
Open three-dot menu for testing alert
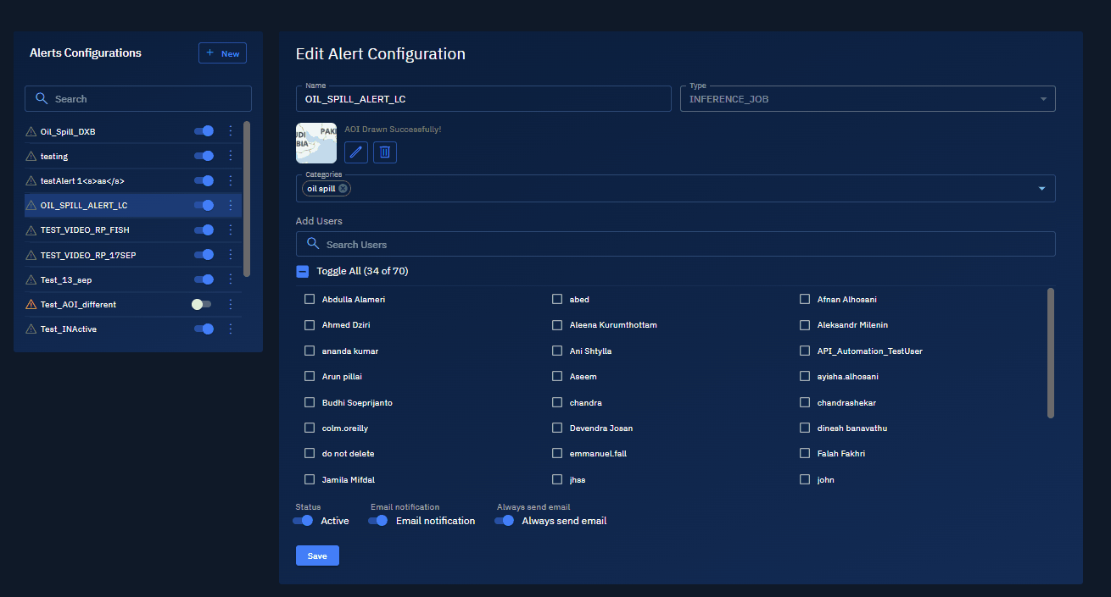(x=230, y=156)
